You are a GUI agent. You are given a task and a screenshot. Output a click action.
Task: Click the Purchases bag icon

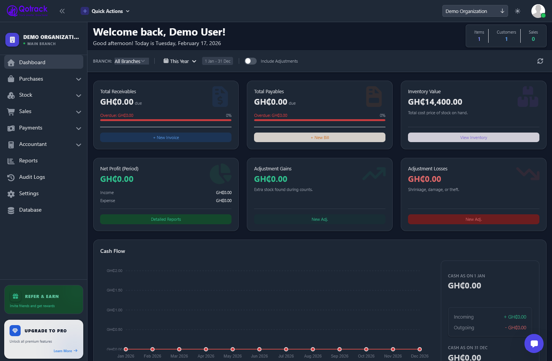point(11,79)
